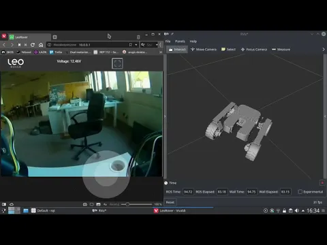
Task: Click the ROS Time value field
Action: click(188, 192)
